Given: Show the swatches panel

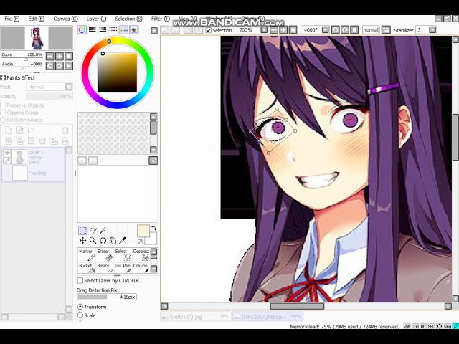Looking at the screenshot, I should [x=123, y=30].
